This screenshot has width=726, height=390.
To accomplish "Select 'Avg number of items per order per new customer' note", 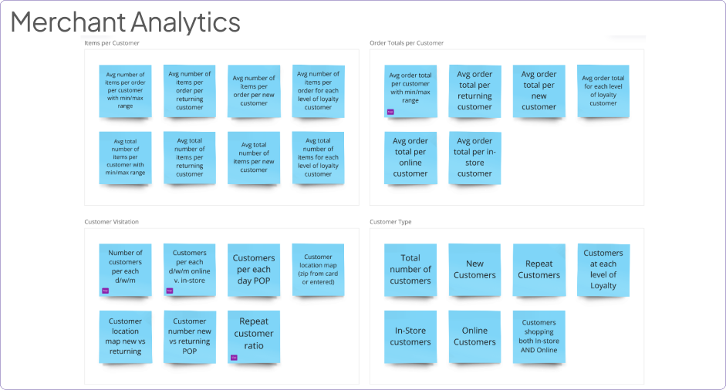I will (x=254, y=91).
